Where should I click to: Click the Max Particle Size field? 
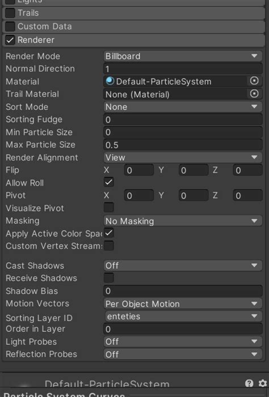coord(183,145)
